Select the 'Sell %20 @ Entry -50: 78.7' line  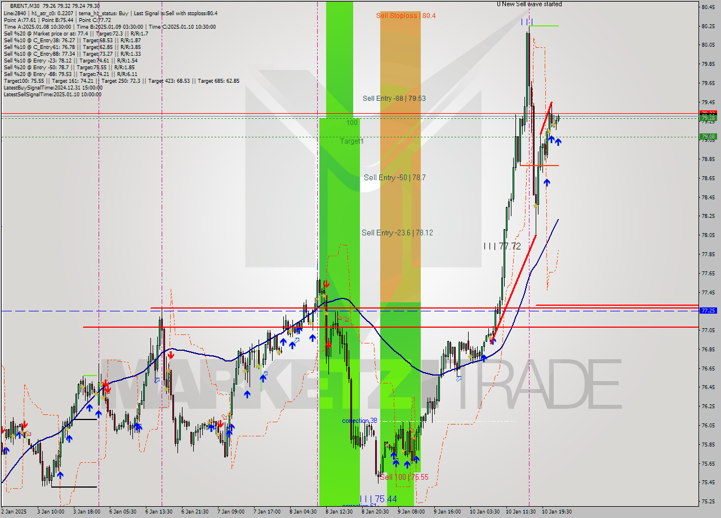(70, 67)
